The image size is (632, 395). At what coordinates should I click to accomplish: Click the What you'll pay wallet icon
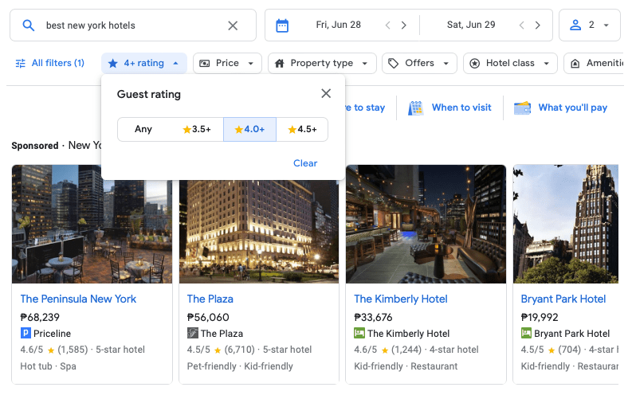[522, 108]
